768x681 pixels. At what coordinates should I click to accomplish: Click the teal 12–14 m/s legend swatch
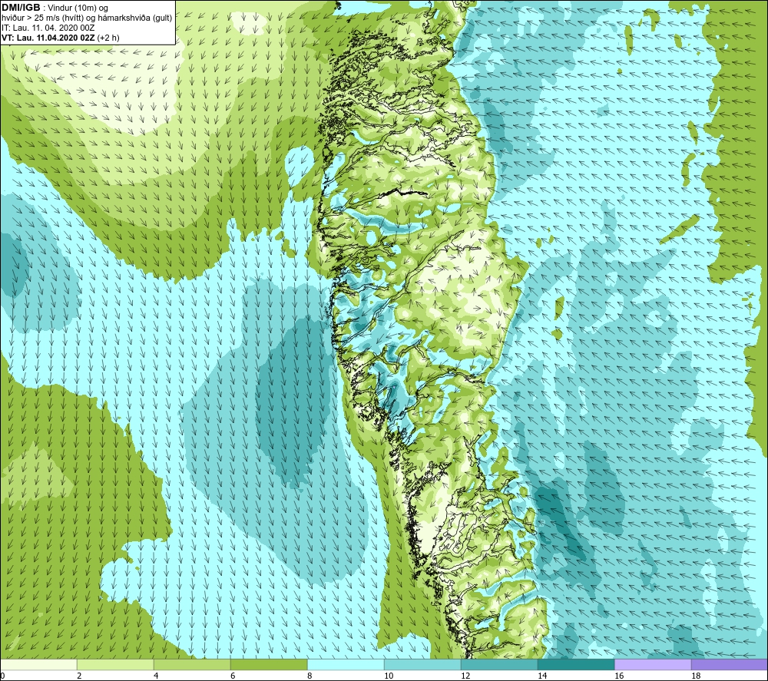(499, 664)
